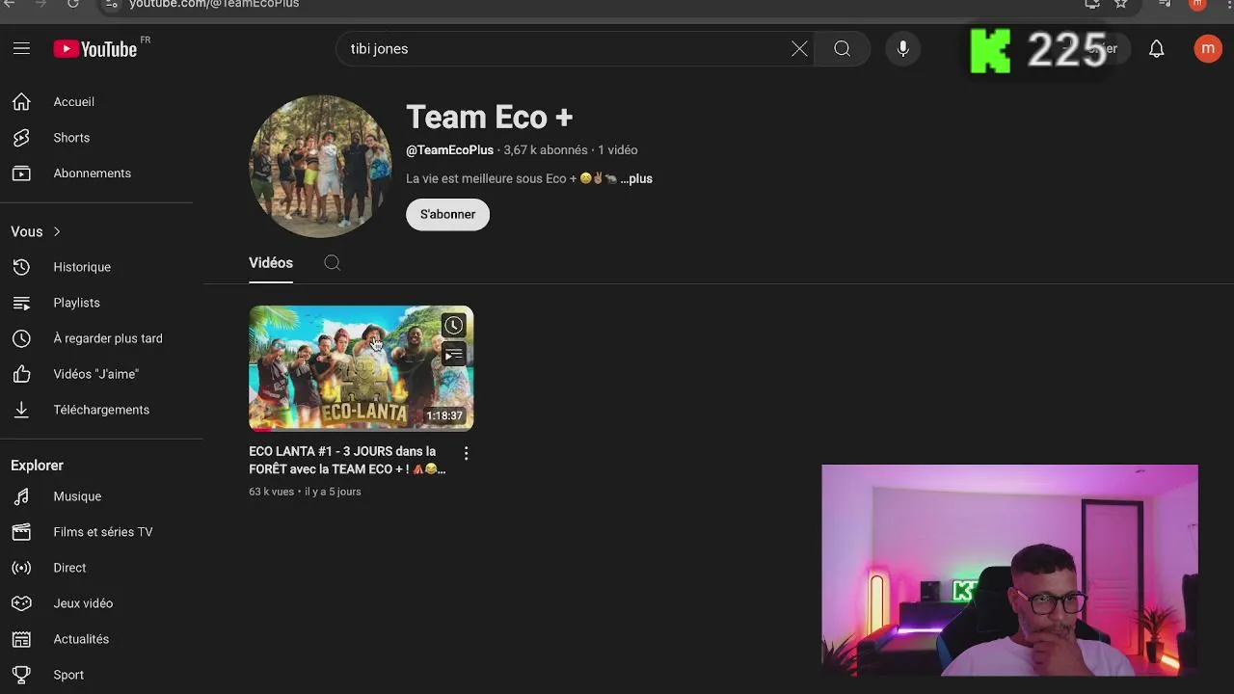Viewport: 1234px width, 694px height.
Task: Add video to queue via overlay icon
Action: pyautogui.click(x=453, y=355)
